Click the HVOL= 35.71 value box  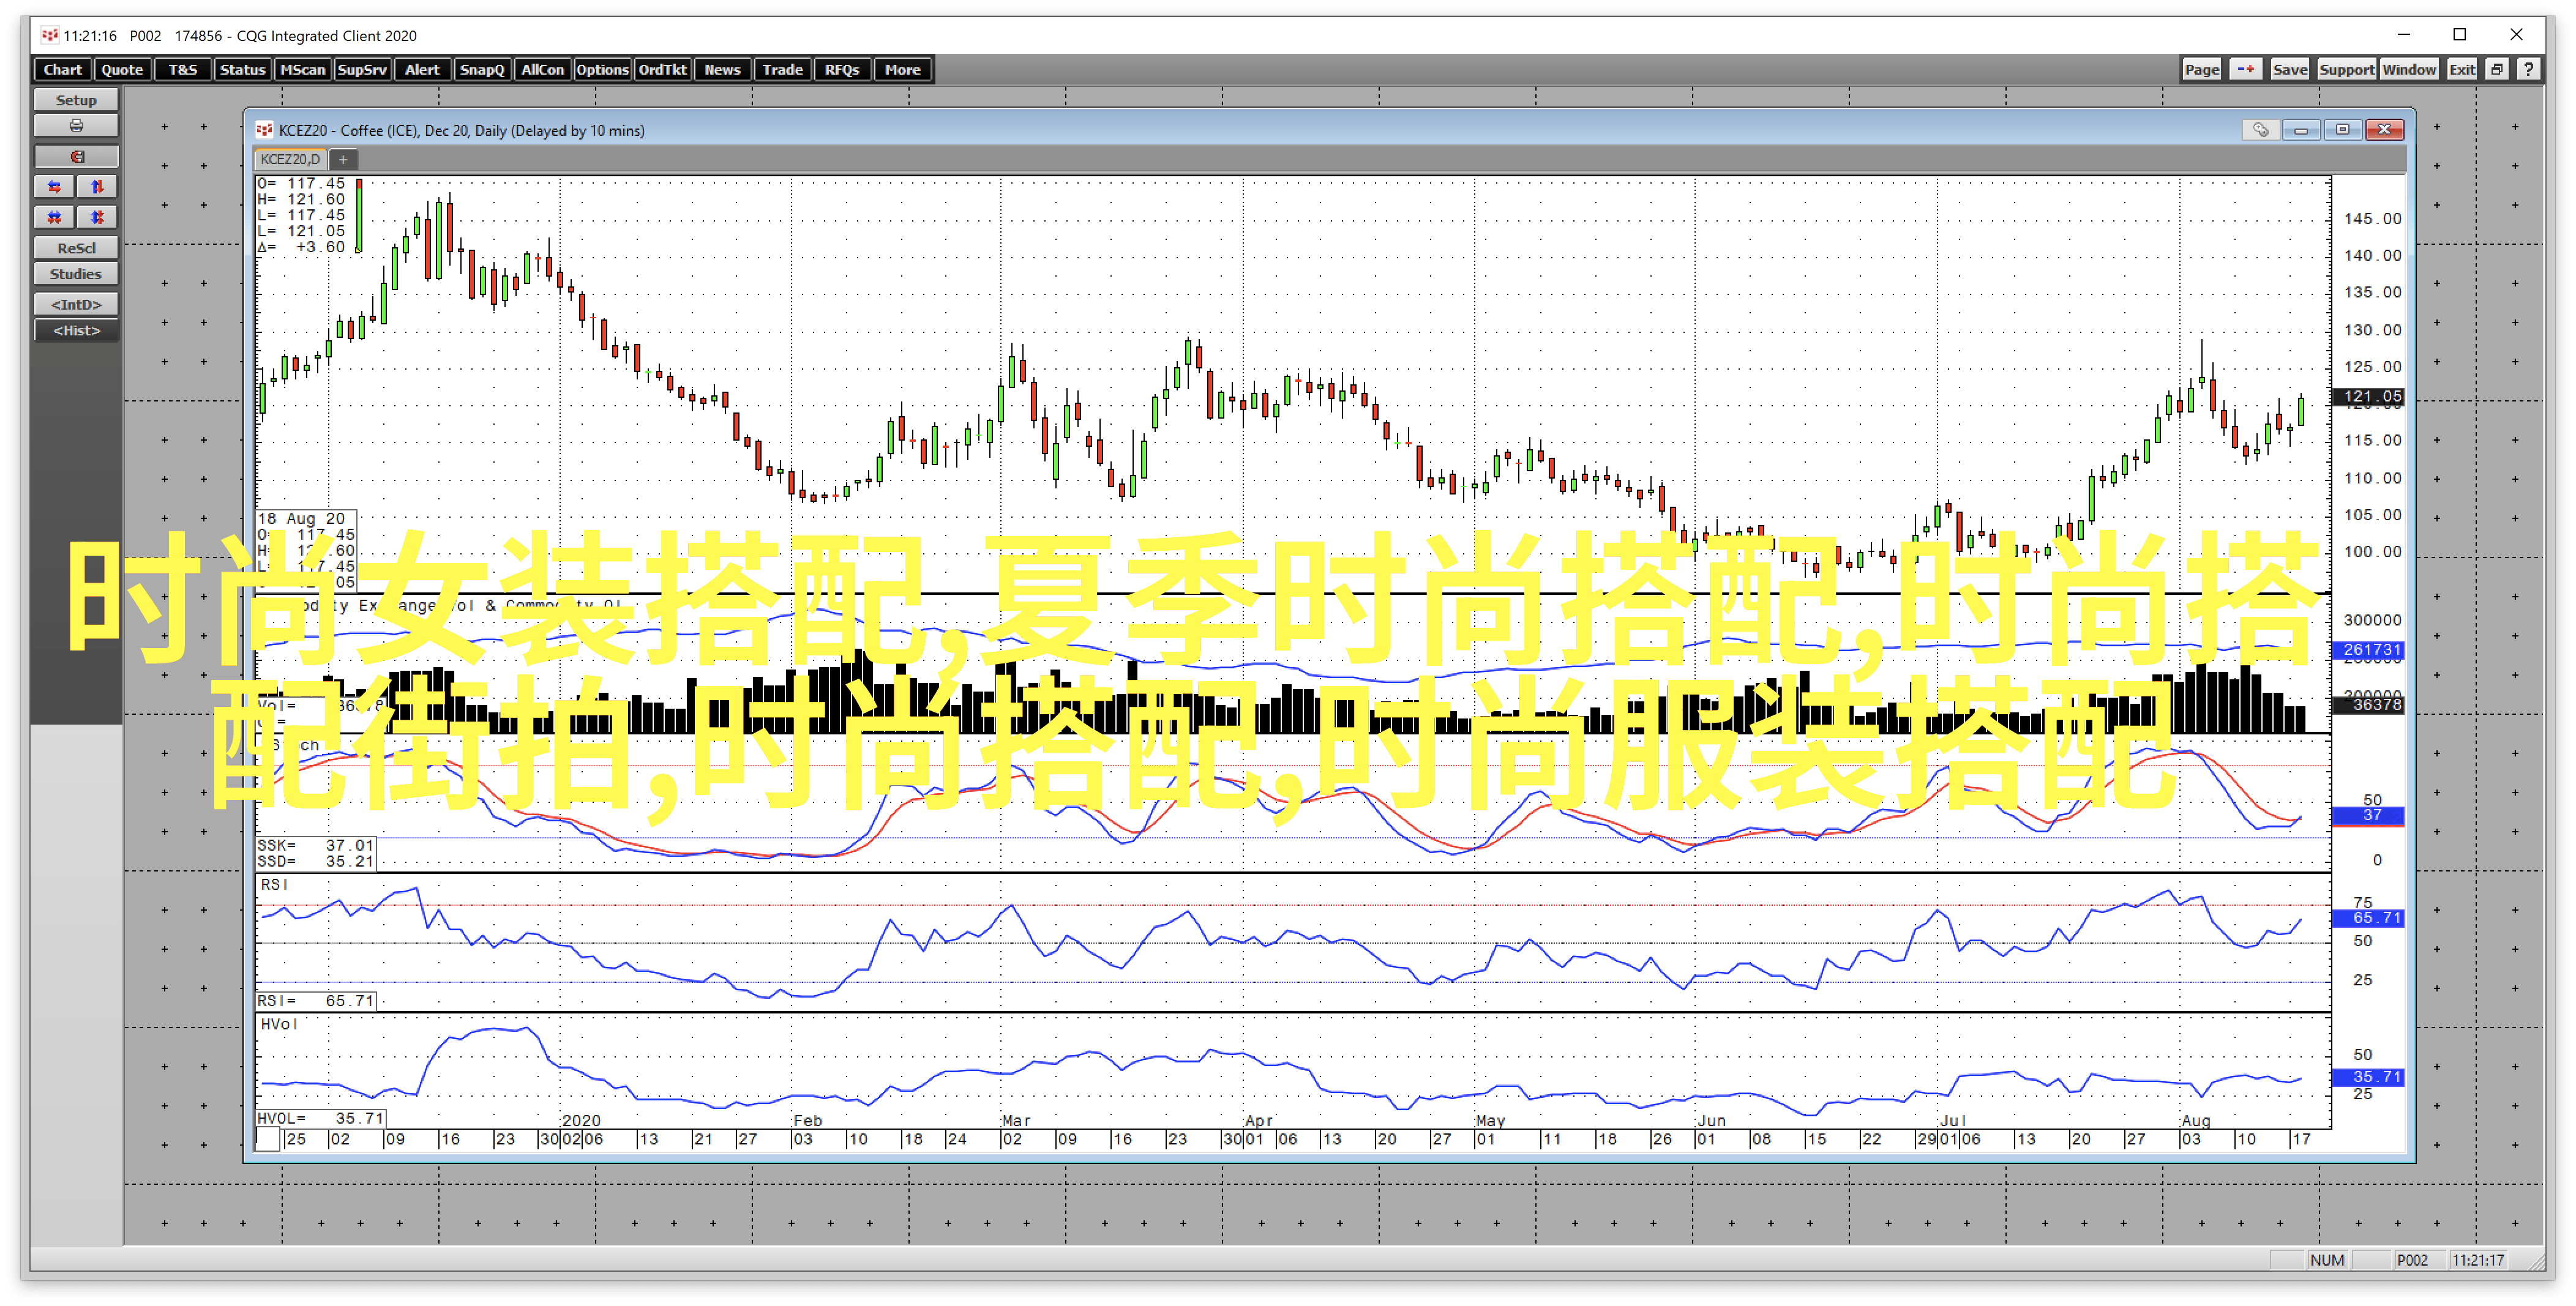click(320, 1118)
